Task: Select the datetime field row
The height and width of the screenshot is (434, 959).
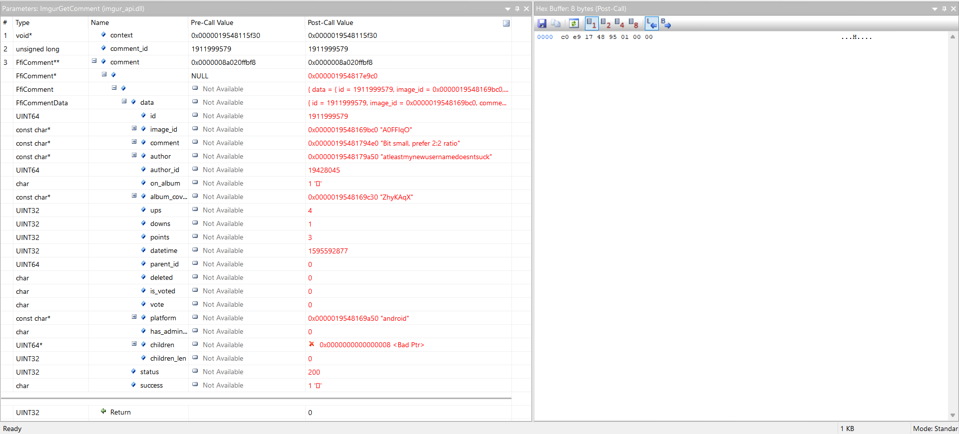Action: click(x=256, y=251)
